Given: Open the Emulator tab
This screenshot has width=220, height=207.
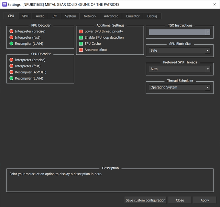Looking at the screenshot, I should [133, 16].
